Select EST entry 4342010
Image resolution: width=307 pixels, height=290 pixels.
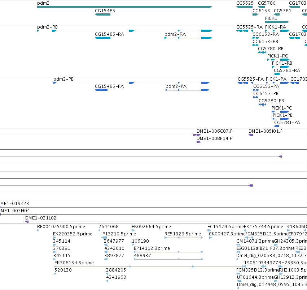[x=106, y=252]
